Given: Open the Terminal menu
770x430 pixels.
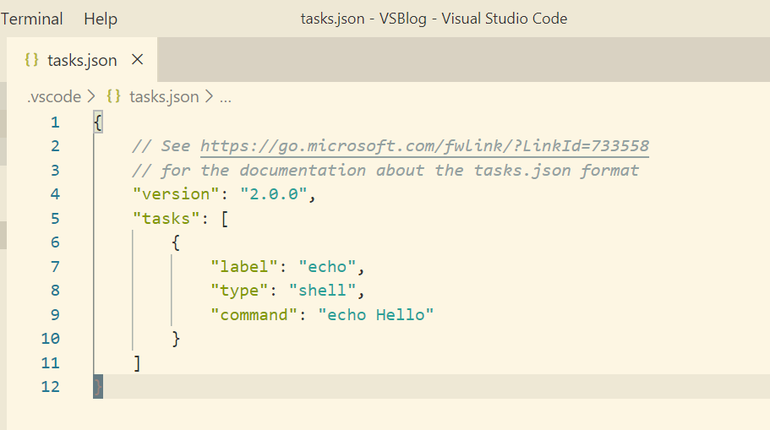Looking at the screenshot, I should [32, 19].
